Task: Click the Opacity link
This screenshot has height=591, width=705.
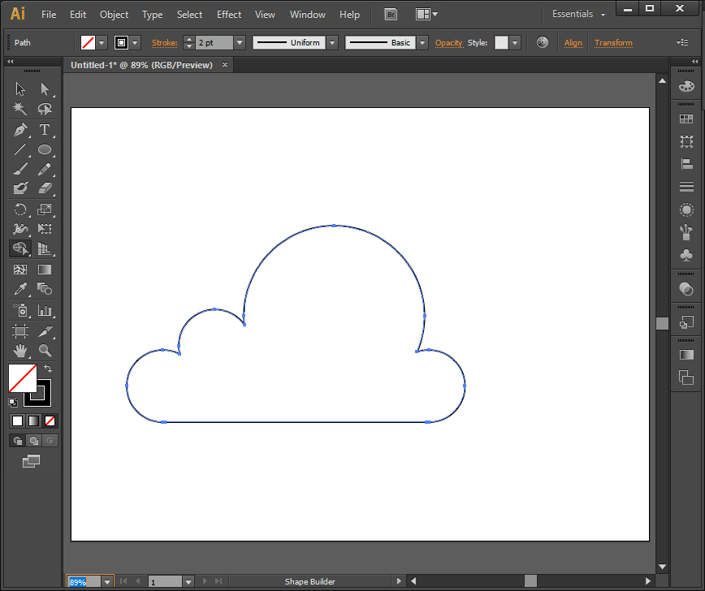Action: [448, 43]
